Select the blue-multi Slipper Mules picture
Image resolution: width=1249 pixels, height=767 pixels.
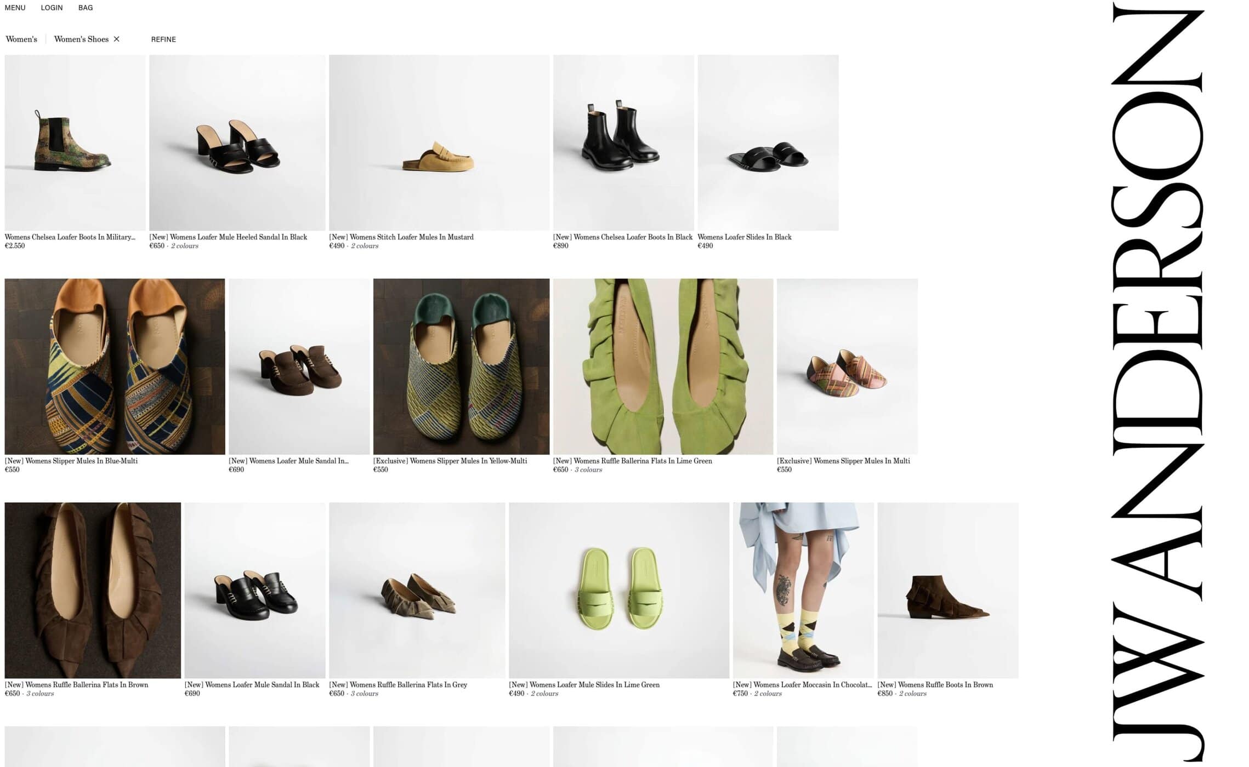115,367
